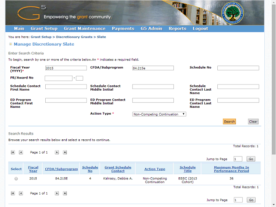Viewport: 276px width, 207px height.
Task: Click the icon beside Manage Discretionary Slate
Action: (x=10, y=44)
